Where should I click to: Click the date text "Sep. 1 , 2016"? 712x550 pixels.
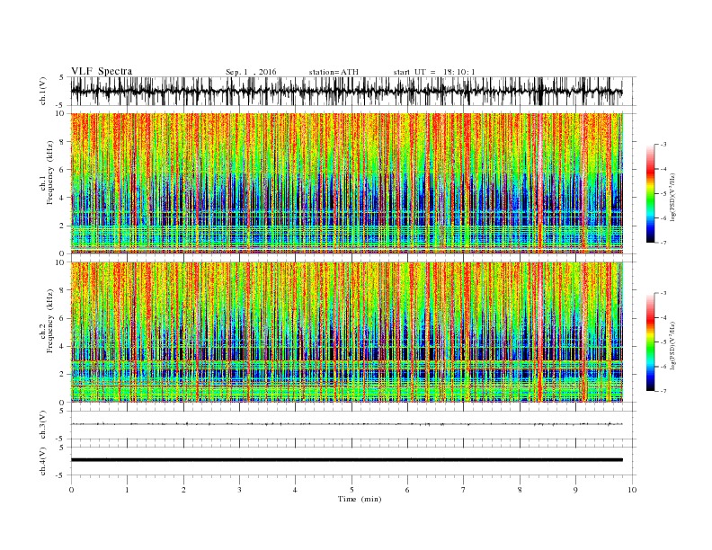coord(251,72)
